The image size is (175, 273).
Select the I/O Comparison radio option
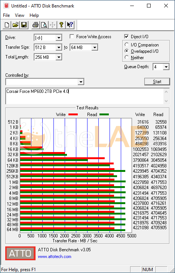click(x=127, y=45)
